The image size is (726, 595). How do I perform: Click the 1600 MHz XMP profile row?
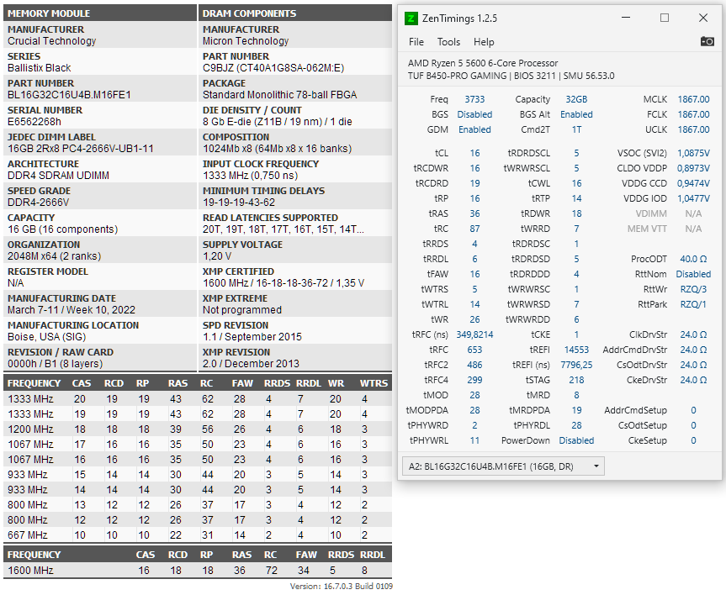198,571
